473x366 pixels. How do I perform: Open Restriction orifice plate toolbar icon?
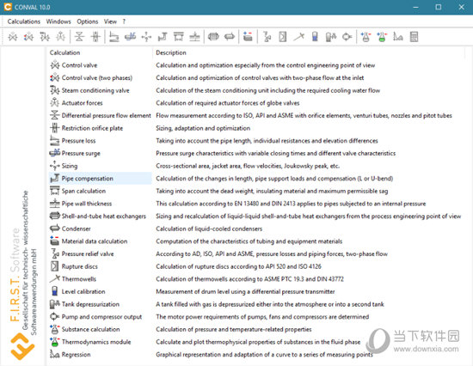(95, 37)
